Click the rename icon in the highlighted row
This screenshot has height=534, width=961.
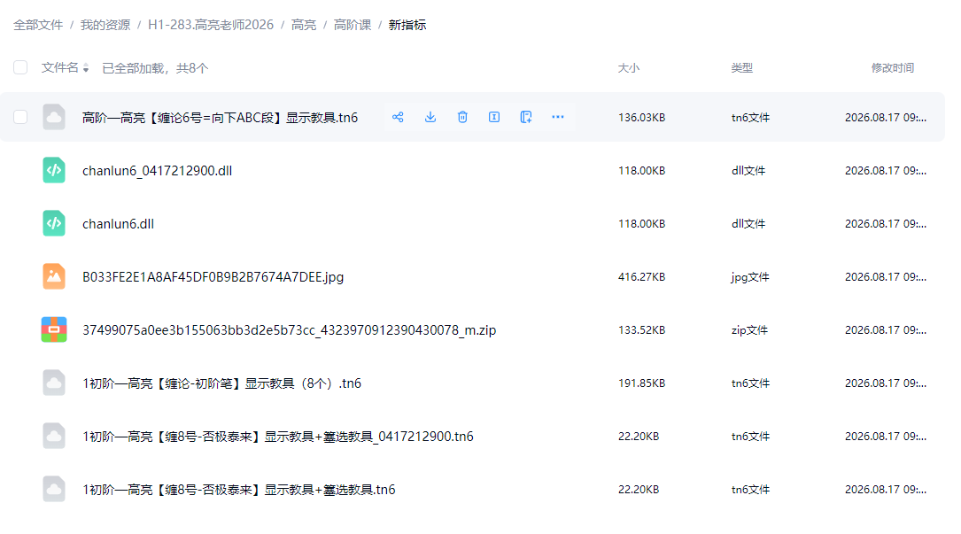(x=494, y=117)
